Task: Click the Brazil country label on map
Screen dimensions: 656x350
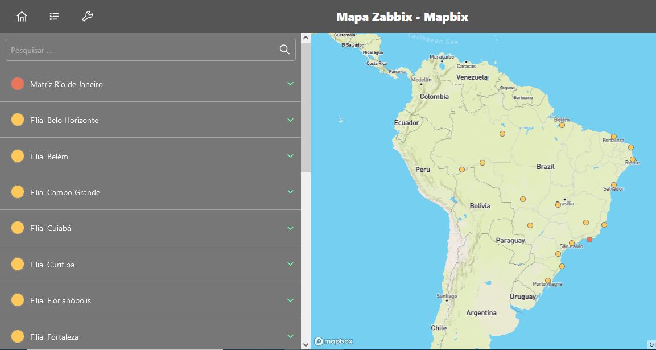Action: point(546,166)
